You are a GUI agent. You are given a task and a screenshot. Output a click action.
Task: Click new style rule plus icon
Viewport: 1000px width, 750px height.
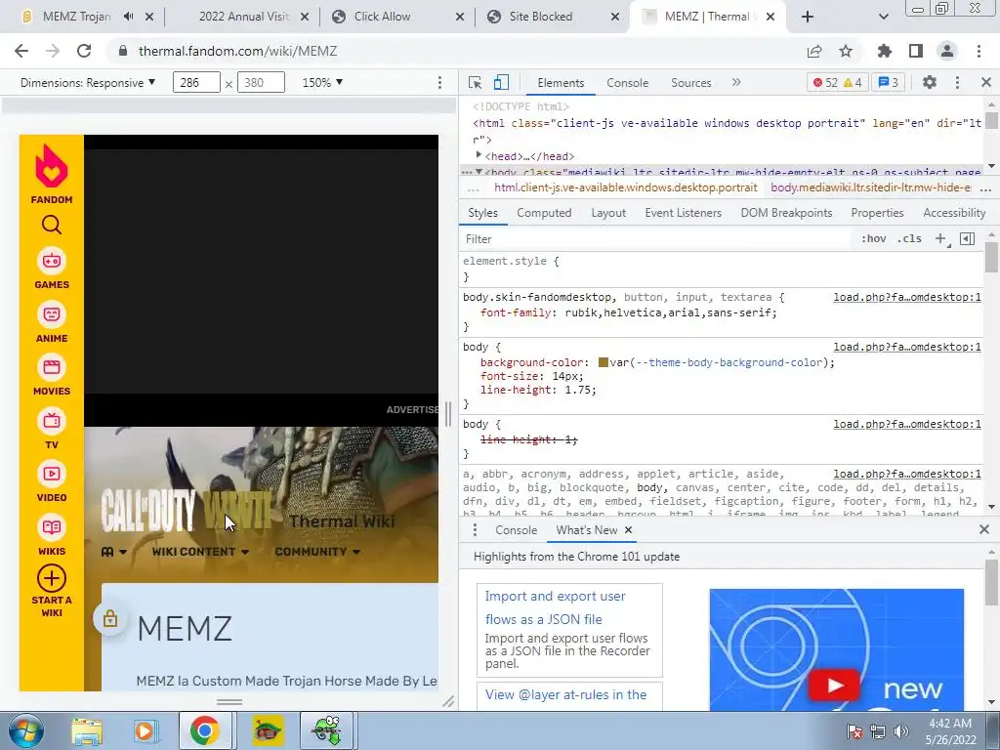940,238
